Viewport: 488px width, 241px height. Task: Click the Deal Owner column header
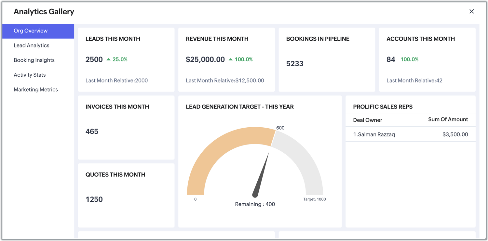368,120
